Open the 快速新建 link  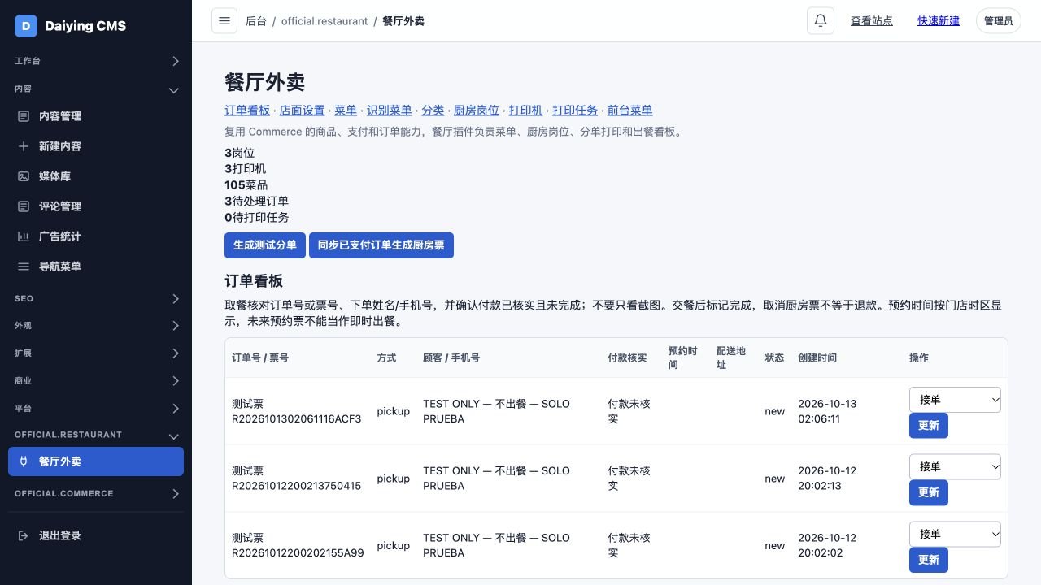coord(939,21)
